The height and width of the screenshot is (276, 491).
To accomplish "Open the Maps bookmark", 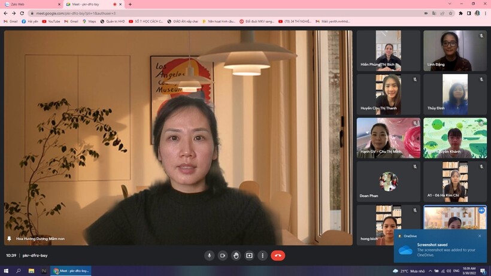I will (89, 22).
